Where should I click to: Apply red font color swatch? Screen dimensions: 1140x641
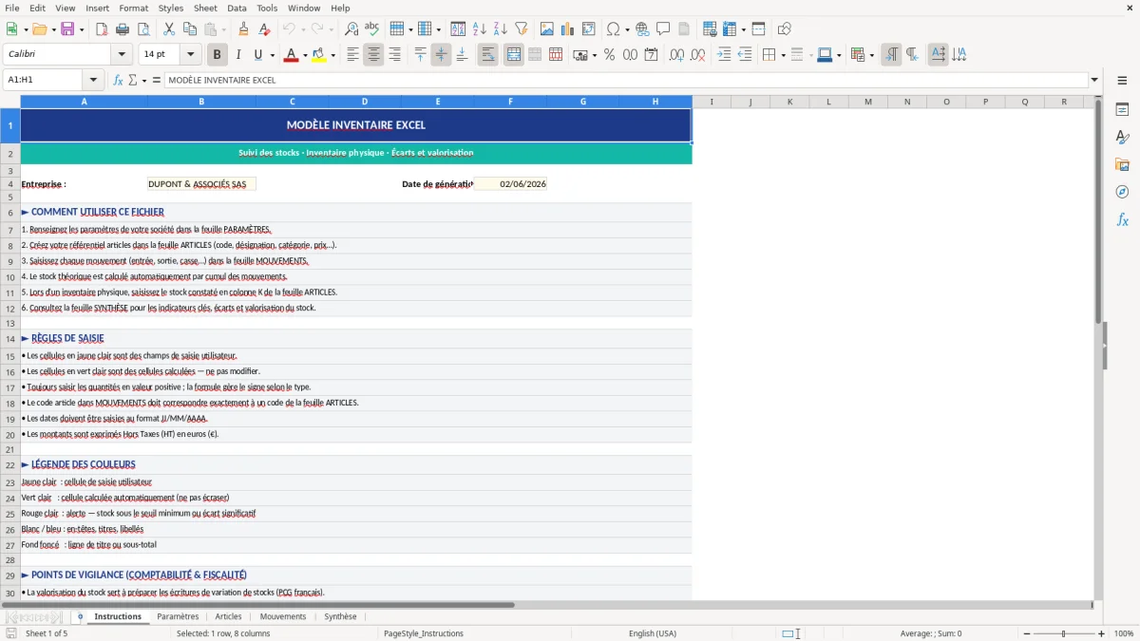pyautogui.click(x=291, y=55)
